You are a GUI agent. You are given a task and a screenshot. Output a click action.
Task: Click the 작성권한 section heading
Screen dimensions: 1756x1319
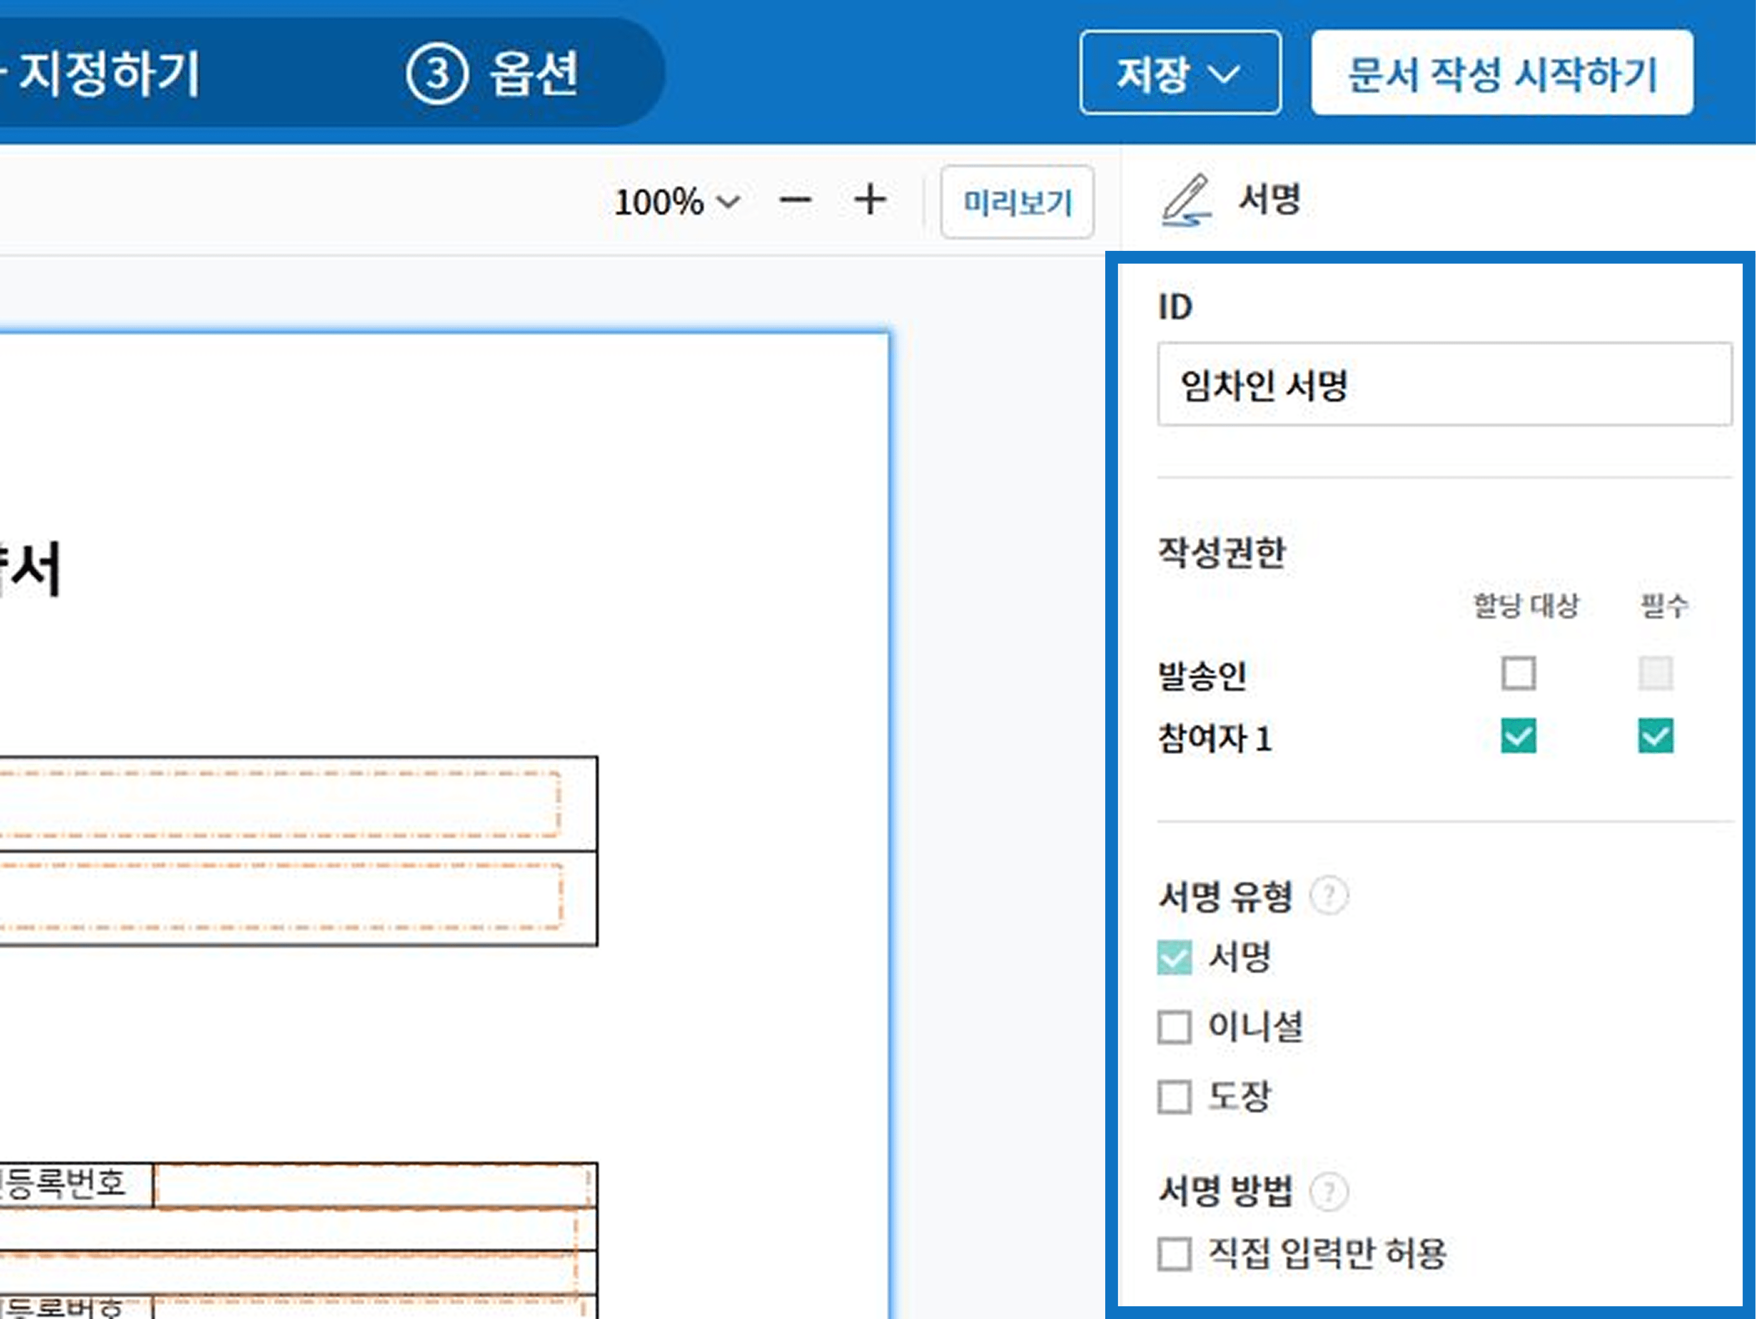coord(1221,552)
